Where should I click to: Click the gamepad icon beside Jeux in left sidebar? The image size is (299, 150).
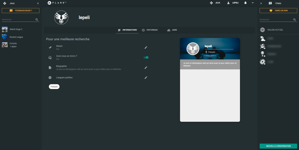point(5,3)
